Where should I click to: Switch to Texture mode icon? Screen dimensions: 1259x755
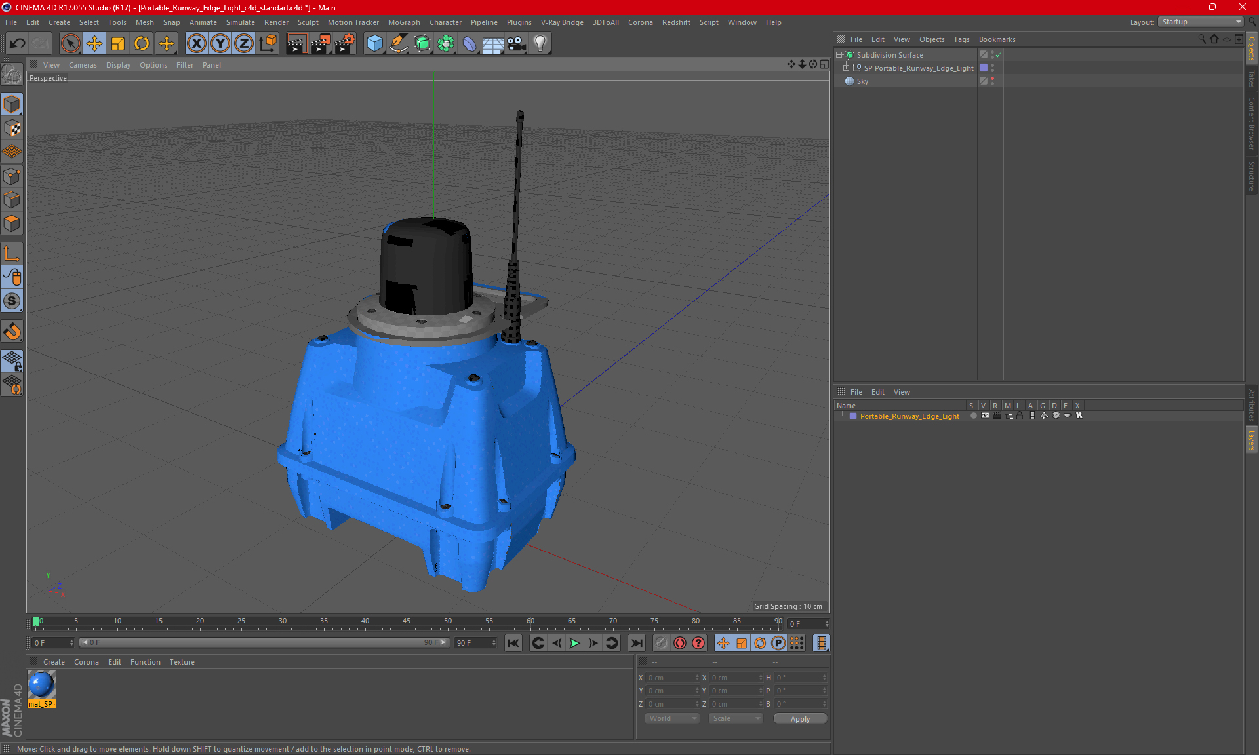point(12,128)
